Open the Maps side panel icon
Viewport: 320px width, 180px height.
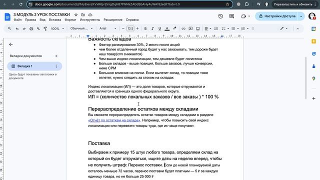[x=313, y=78]
